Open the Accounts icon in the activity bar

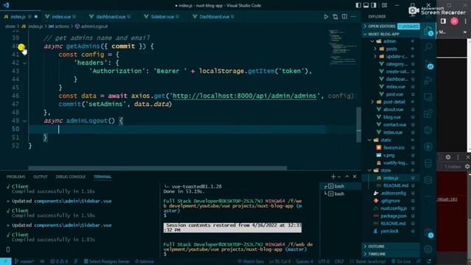pyautogui.click(x=428, y=233)
